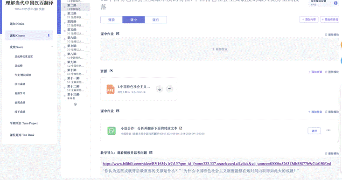Switch to the 课前 tab
Image resolution: width=342 pixels, height=180 pixels.
point(112,20)
